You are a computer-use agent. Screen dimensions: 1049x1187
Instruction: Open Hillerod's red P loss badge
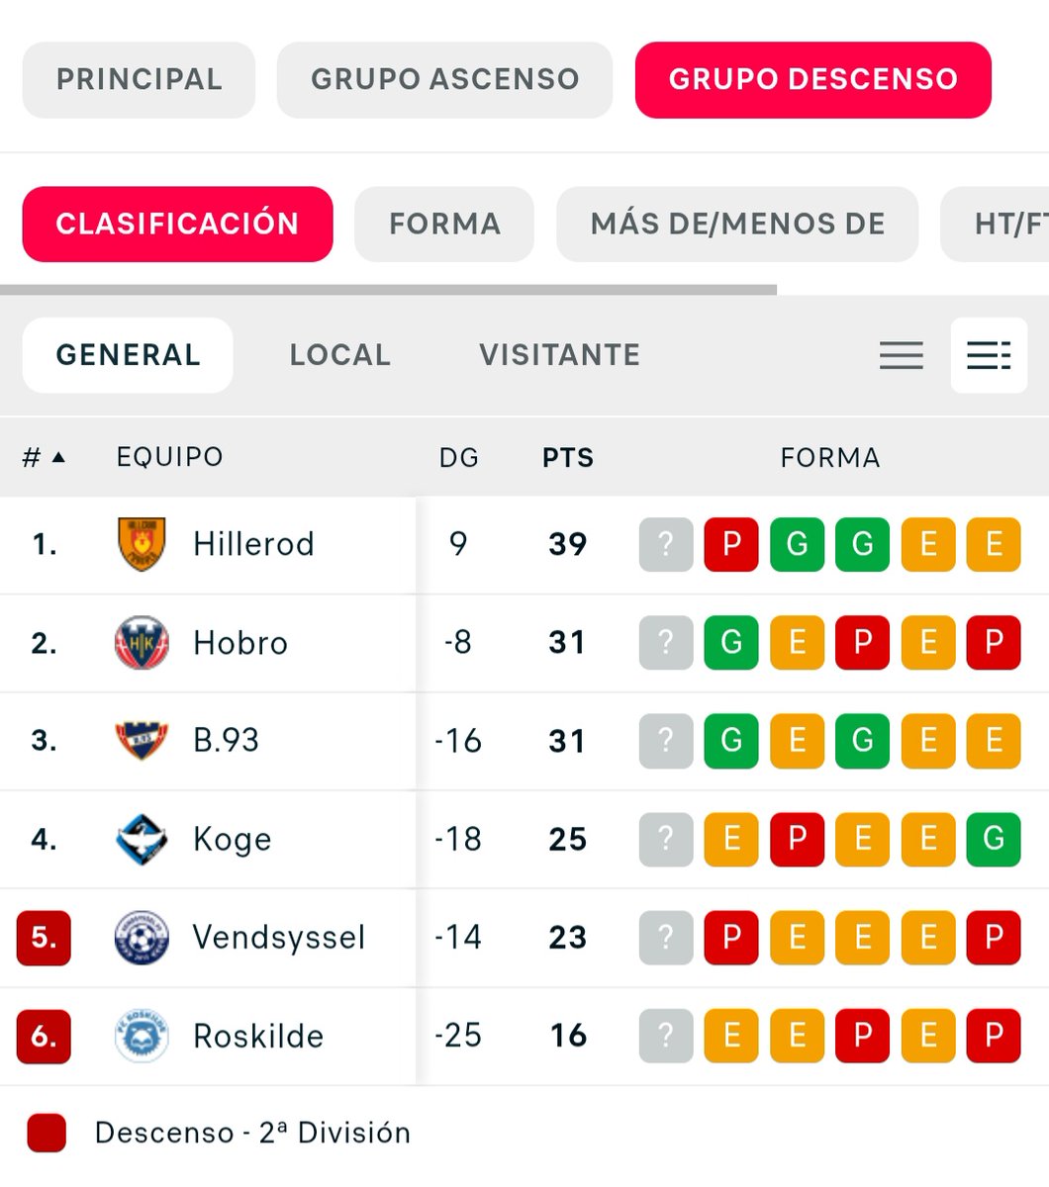coord(731,544)
